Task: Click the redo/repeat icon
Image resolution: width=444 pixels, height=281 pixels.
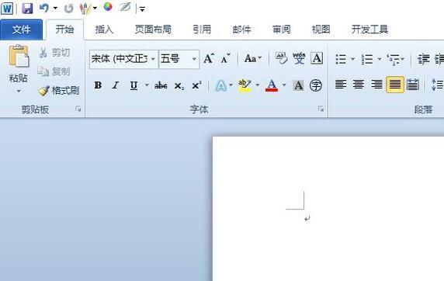Action: pyautogui.click(x=69, y=9)
